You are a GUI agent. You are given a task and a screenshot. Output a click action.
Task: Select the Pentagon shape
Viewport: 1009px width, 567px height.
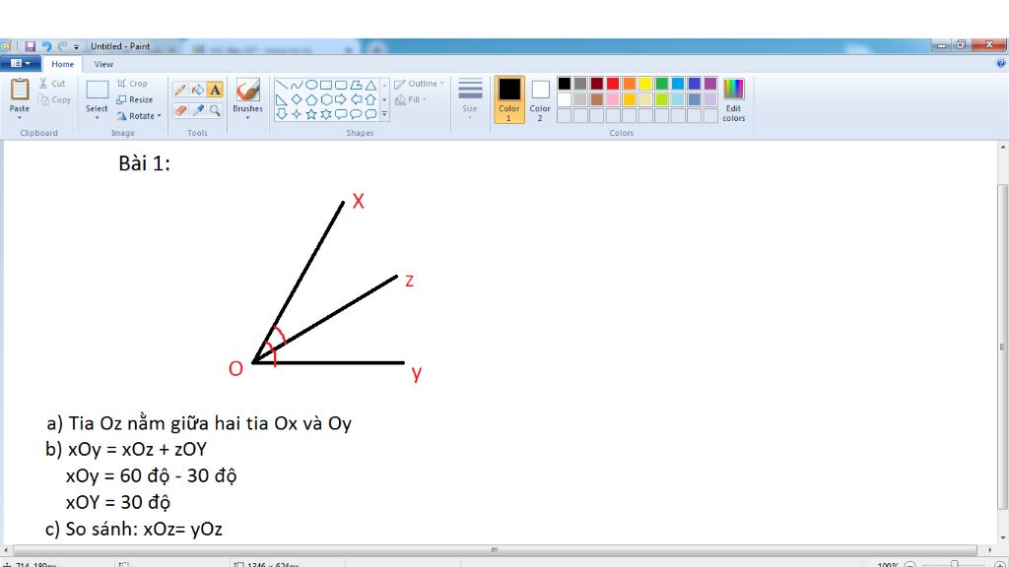coord(311,99)
